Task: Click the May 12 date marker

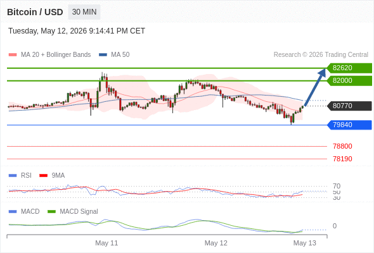Action: [x=216, y=243]
